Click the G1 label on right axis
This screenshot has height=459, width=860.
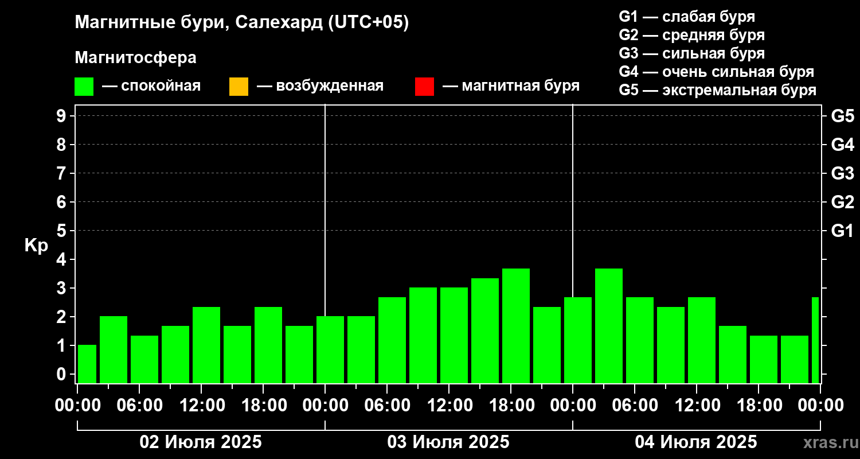843,231
